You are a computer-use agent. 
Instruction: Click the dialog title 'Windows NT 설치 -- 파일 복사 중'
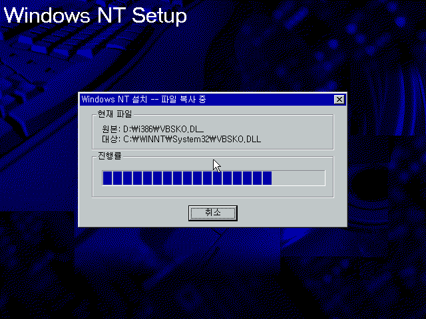(144, 99)
